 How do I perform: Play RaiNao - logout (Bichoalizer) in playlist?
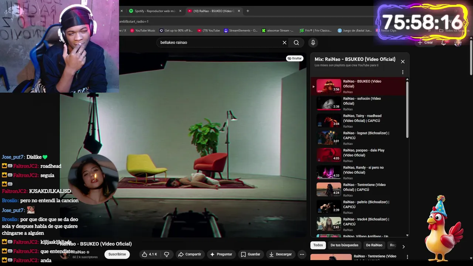click(358, 138)
